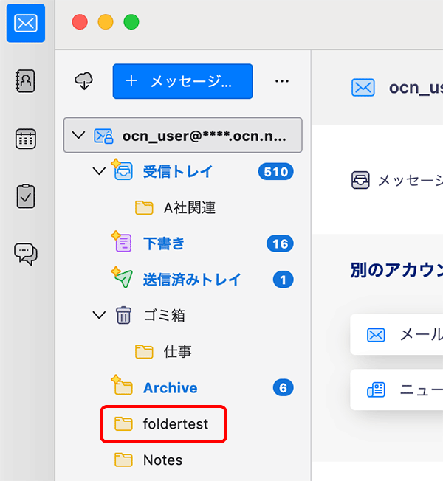Click the trash can icon for ゴミ箱
The image size is (443, 481).
click(x=123, y=316)
